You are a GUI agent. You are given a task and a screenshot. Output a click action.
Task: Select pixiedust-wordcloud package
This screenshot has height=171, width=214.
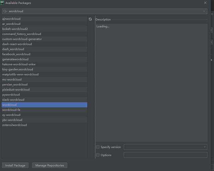(44, 90)
